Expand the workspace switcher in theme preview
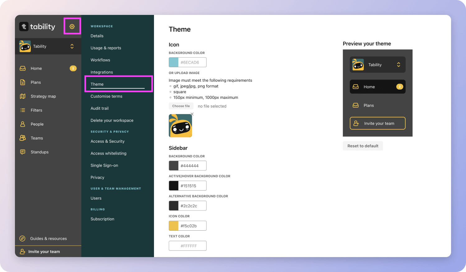 click(x=398, y=65)
